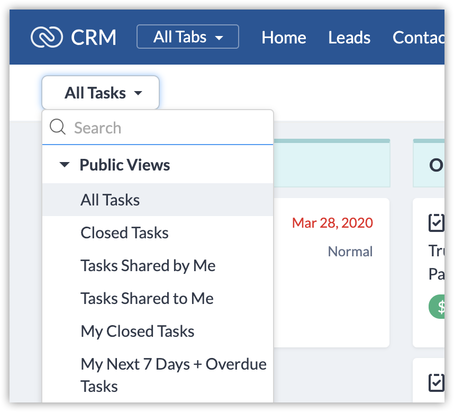Go to the Home tab

pyautogui.click(x=284, y=38)
